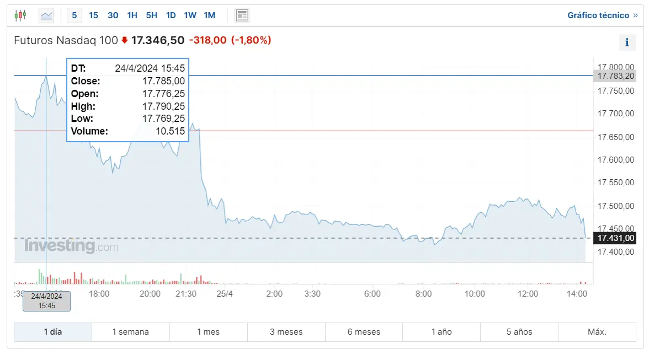Switch to the 1H interval
The image size is (649, 349).
pos(132,15)
